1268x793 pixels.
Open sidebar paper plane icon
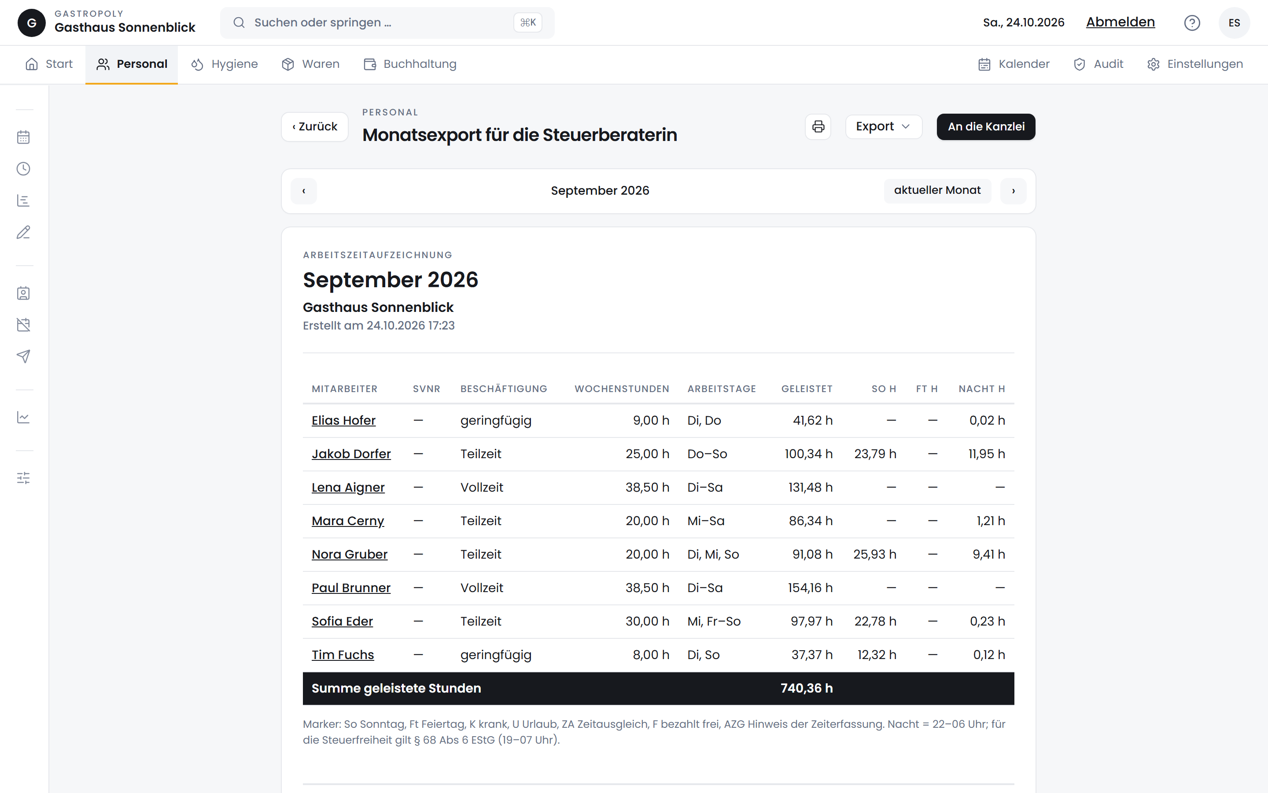(x=23, y=357)
